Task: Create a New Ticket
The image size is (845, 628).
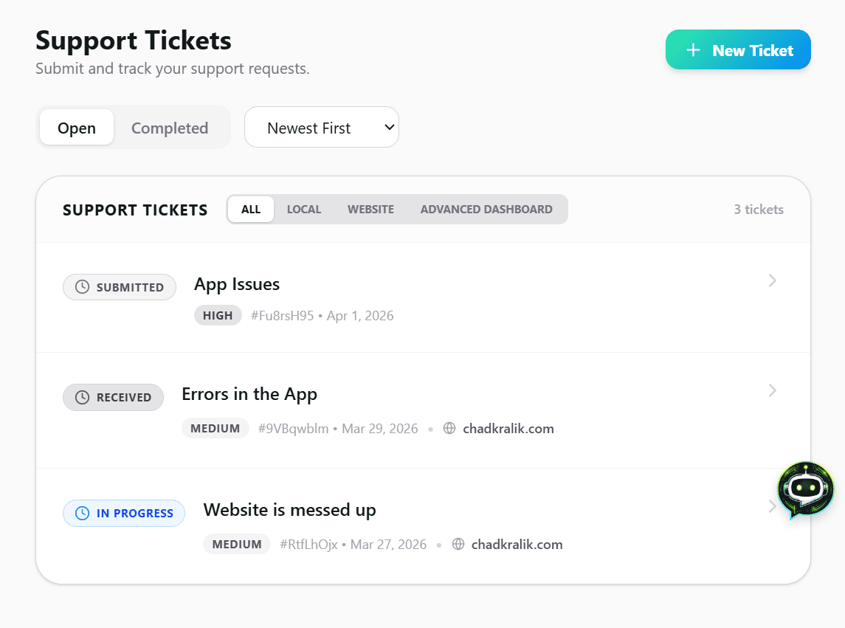Action: click(738, 50)
